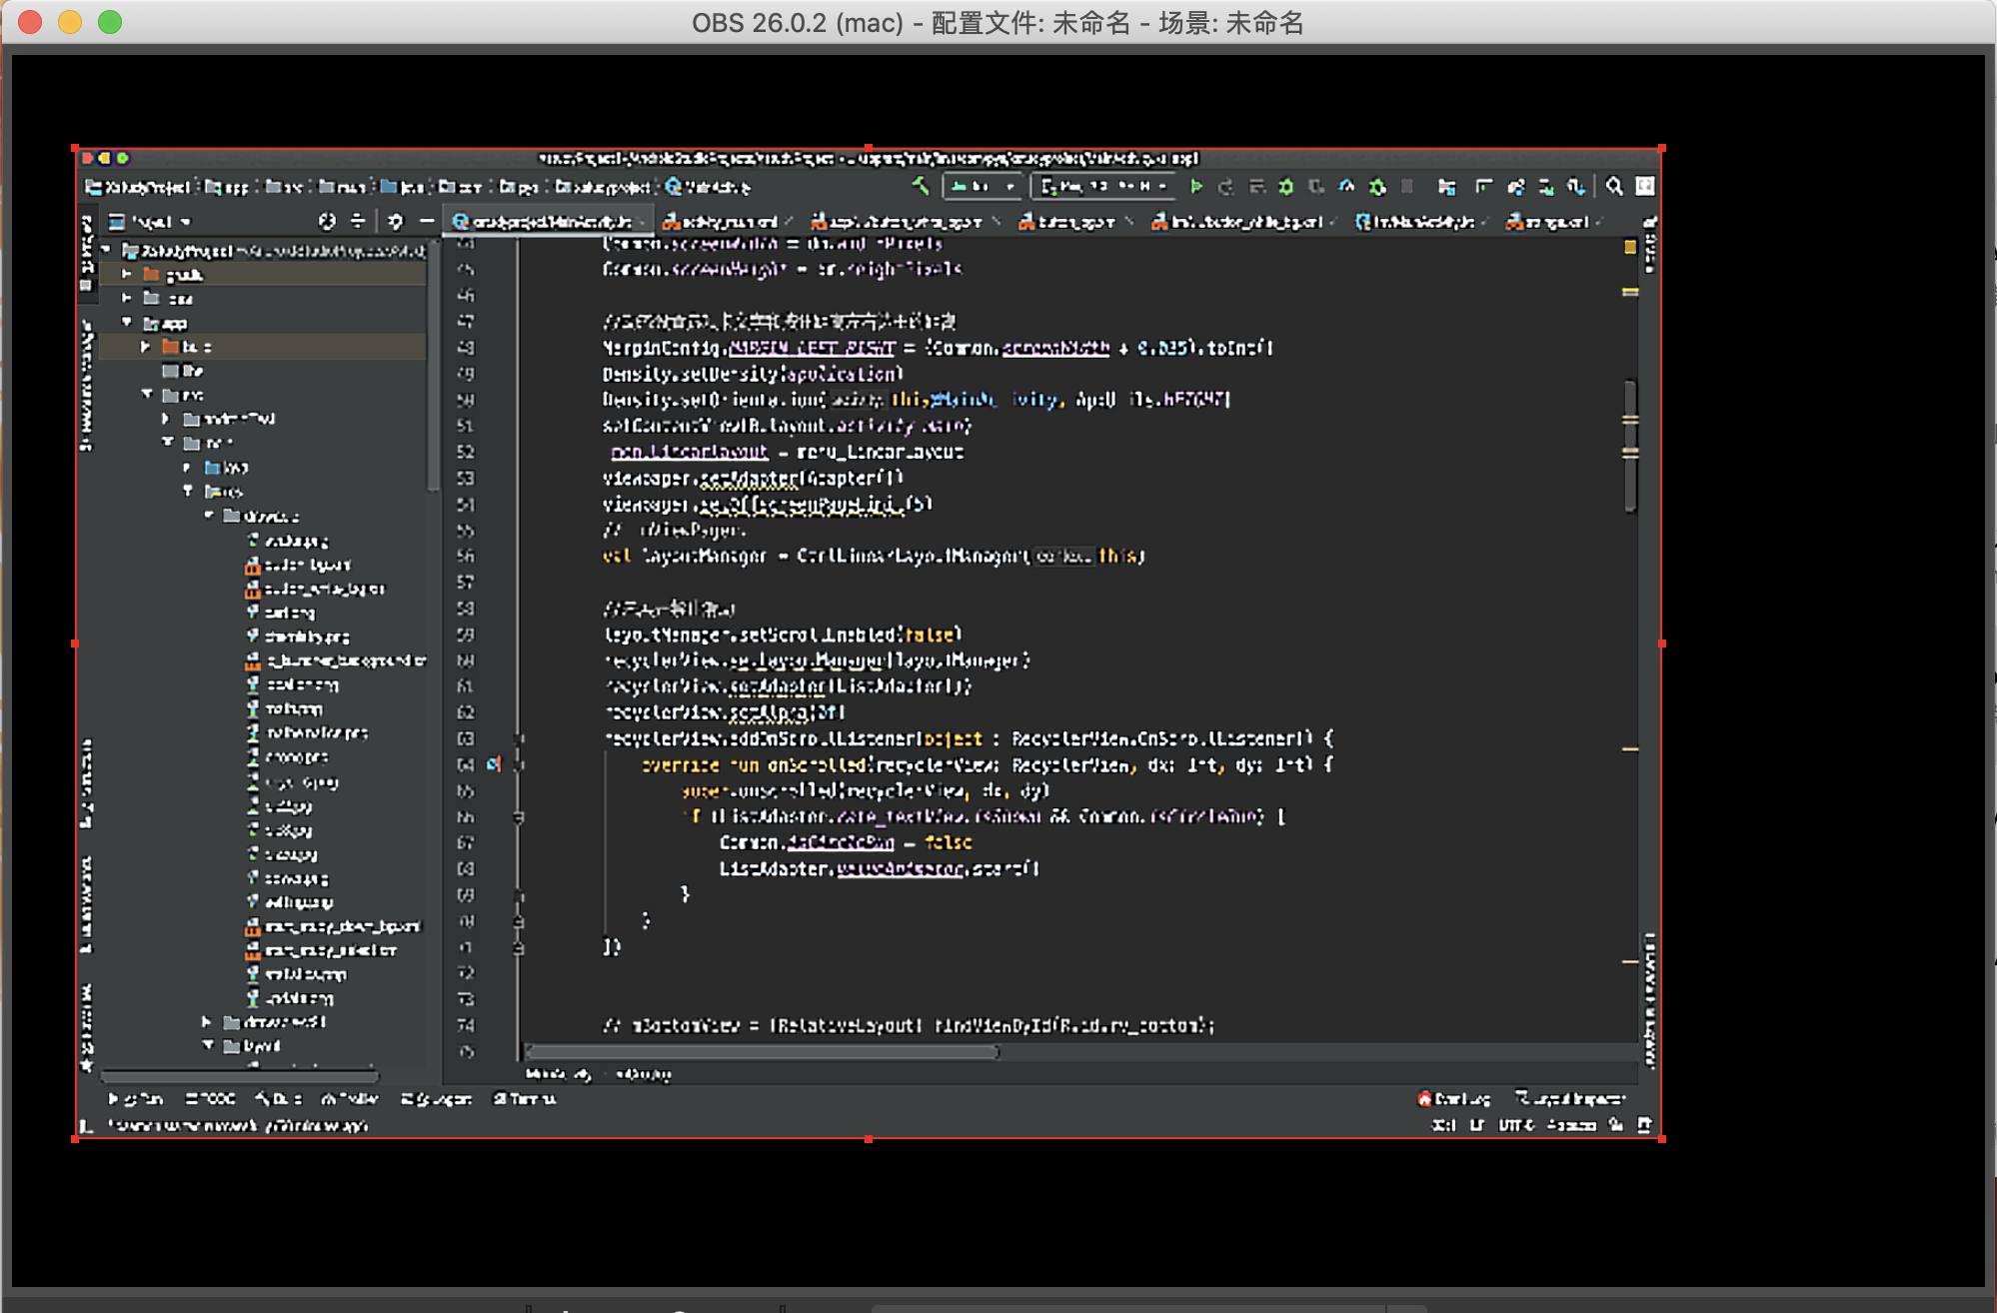Click the UTF-8 encoding status entry

point(1516,1125)
